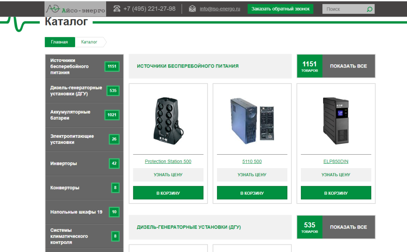Click ПОКАЗАТЬ ВСЕ for 1151 товаров
The image size is (407, 252).
(x=348, y=66)
